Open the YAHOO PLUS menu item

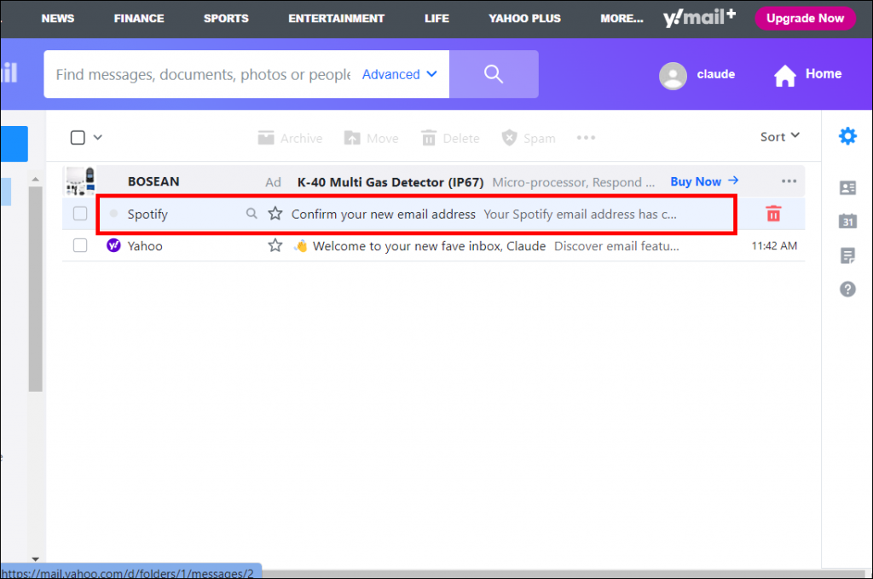pos(524,18)
